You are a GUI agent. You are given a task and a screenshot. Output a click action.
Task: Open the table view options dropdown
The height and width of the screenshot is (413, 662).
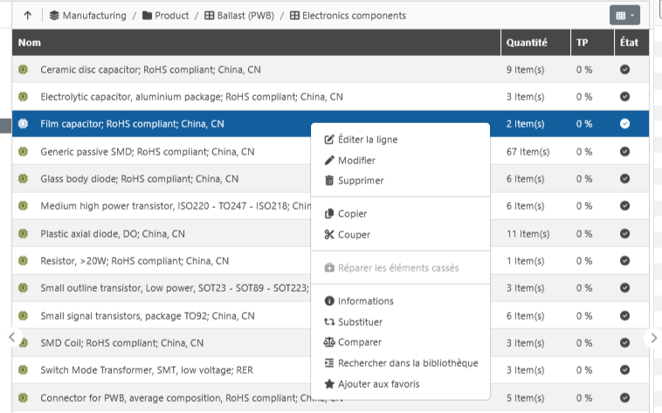624,16
